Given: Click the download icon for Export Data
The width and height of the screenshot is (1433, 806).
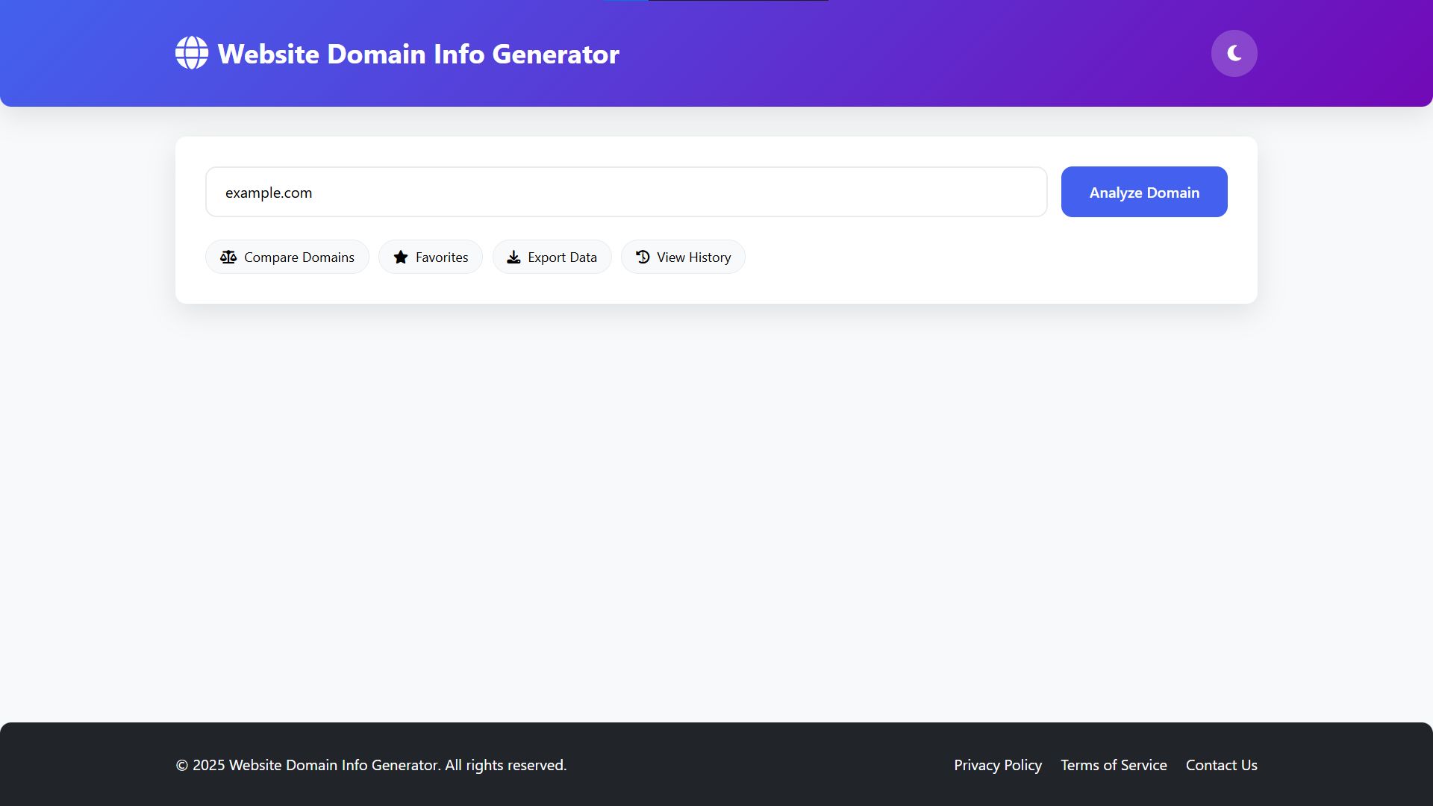Looking at the screenshot, I should coord(513,257).
